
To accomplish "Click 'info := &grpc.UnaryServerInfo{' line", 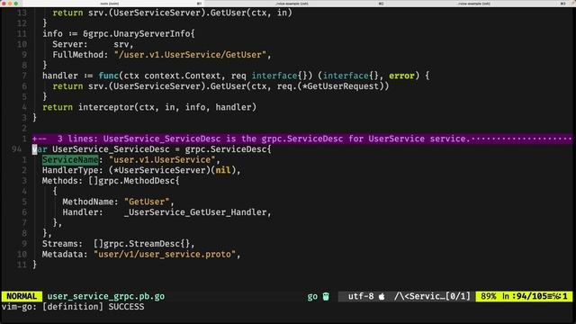I will tap(118, 34).
